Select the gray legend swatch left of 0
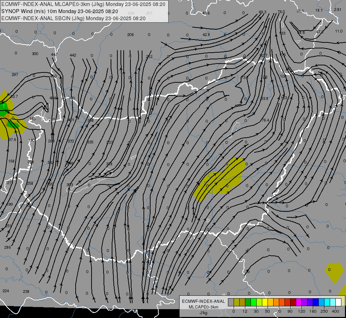 point(231,302)
